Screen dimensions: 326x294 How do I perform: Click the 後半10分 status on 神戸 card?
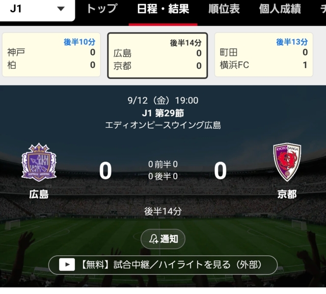(x=79, y=42)
